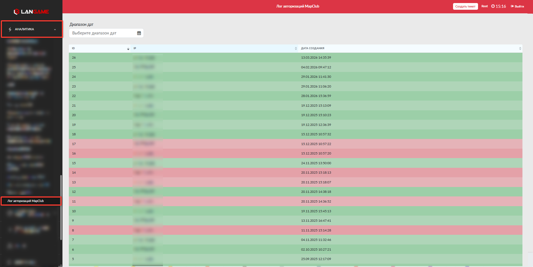Select ID cell 8 in red row
The height and width of the screenshot is (267, 533).
click(x=73, y=230)
